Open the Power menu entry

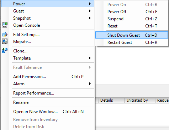48,4
